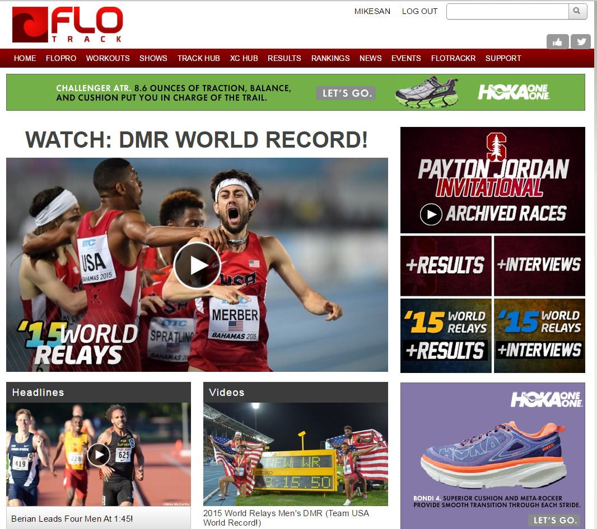Open XC HUB menu item

click(x=244, y=58)
